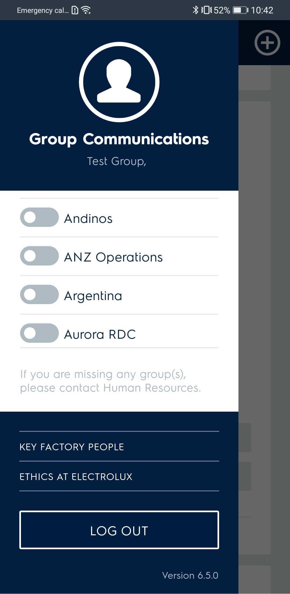Image resolution: width=290 pixels, height=594 pixels.
Task: Tap the Test Group subtitle
Action: 117,161
